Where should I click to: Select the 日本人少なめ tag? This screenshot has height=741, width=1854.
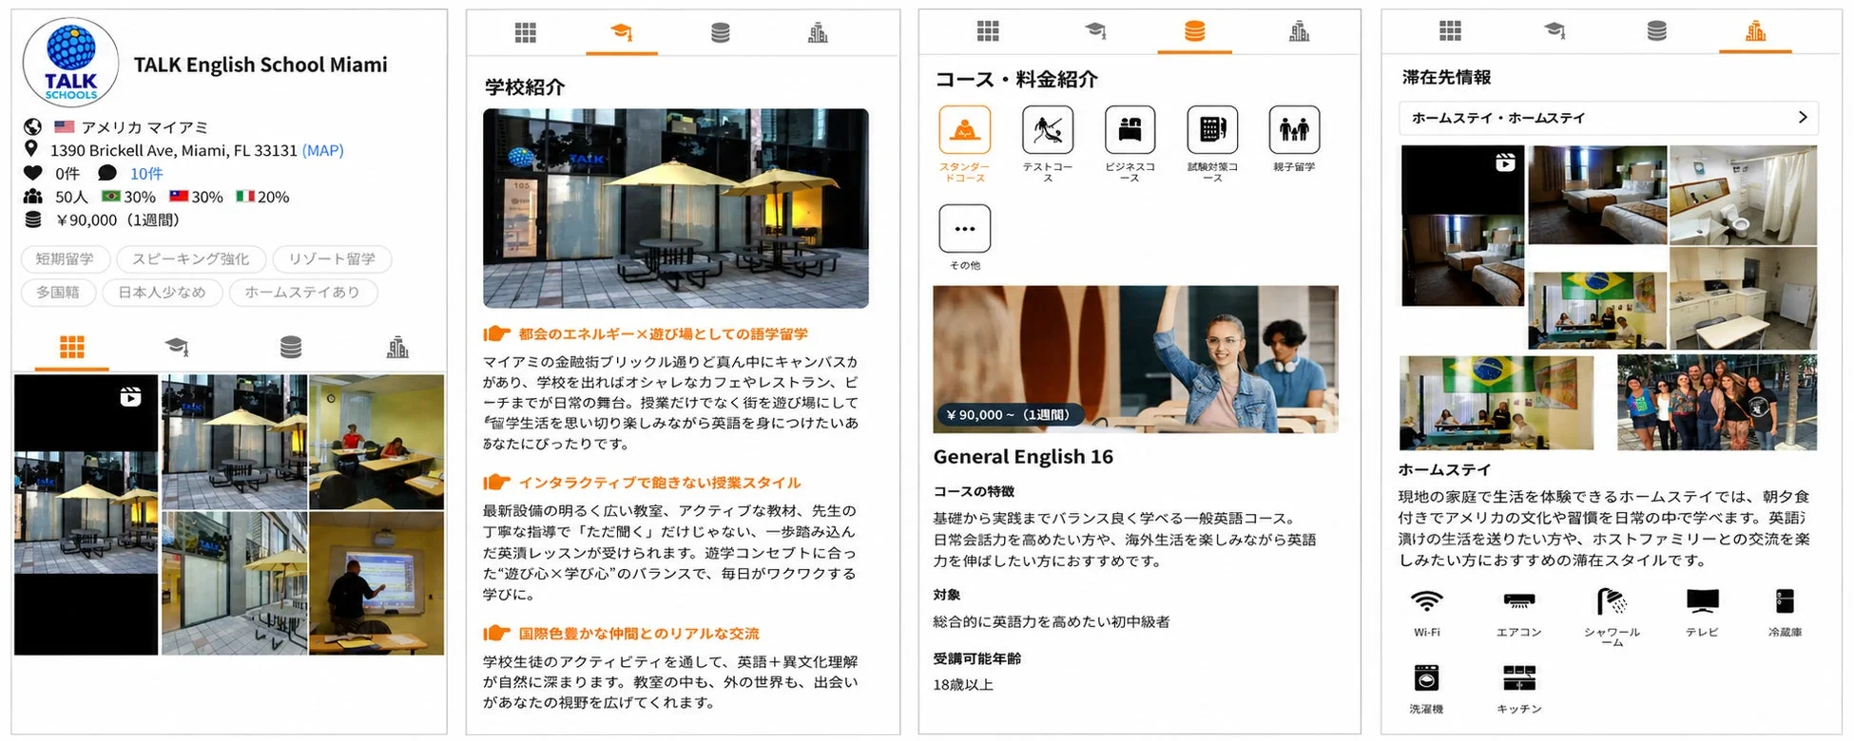162,292
